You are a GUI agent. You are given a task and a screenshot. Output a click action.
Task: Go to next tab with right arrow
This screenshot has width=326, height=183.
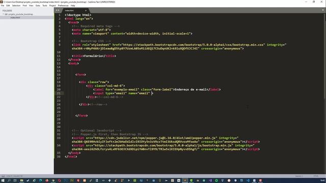[59, 10]
